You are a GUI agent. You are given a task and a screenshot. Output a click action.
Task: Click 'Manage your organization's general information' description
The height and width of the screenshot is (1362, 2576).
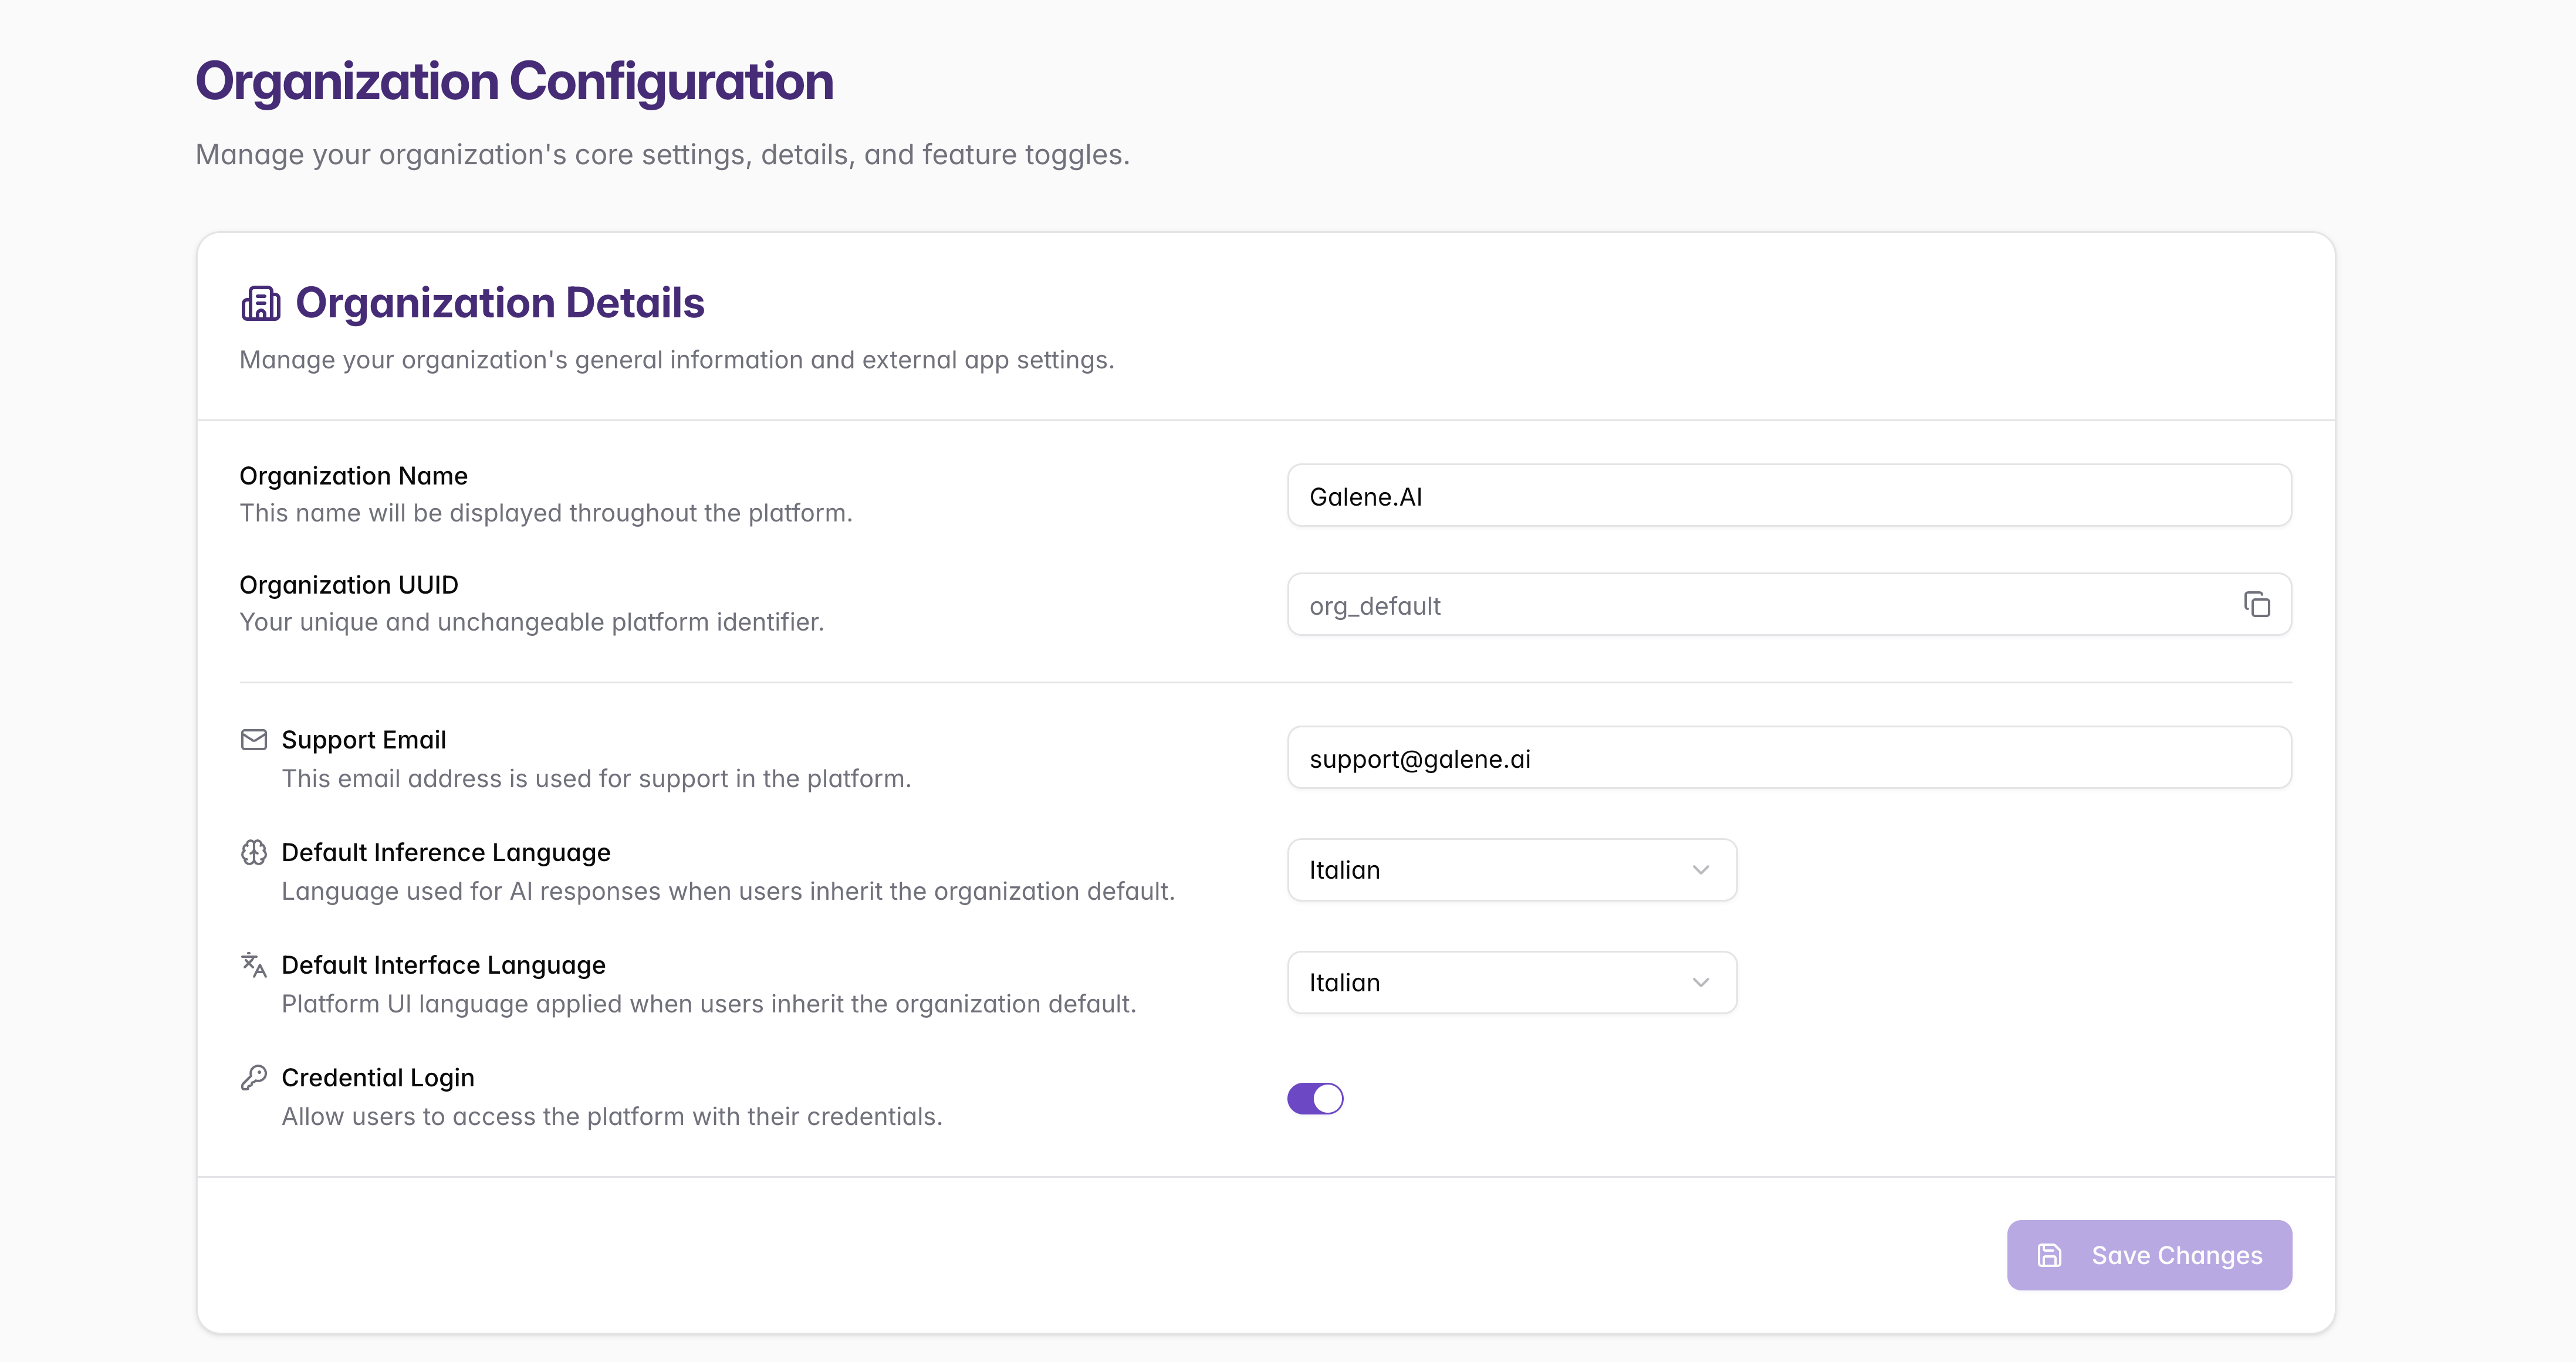coord(677,360)
